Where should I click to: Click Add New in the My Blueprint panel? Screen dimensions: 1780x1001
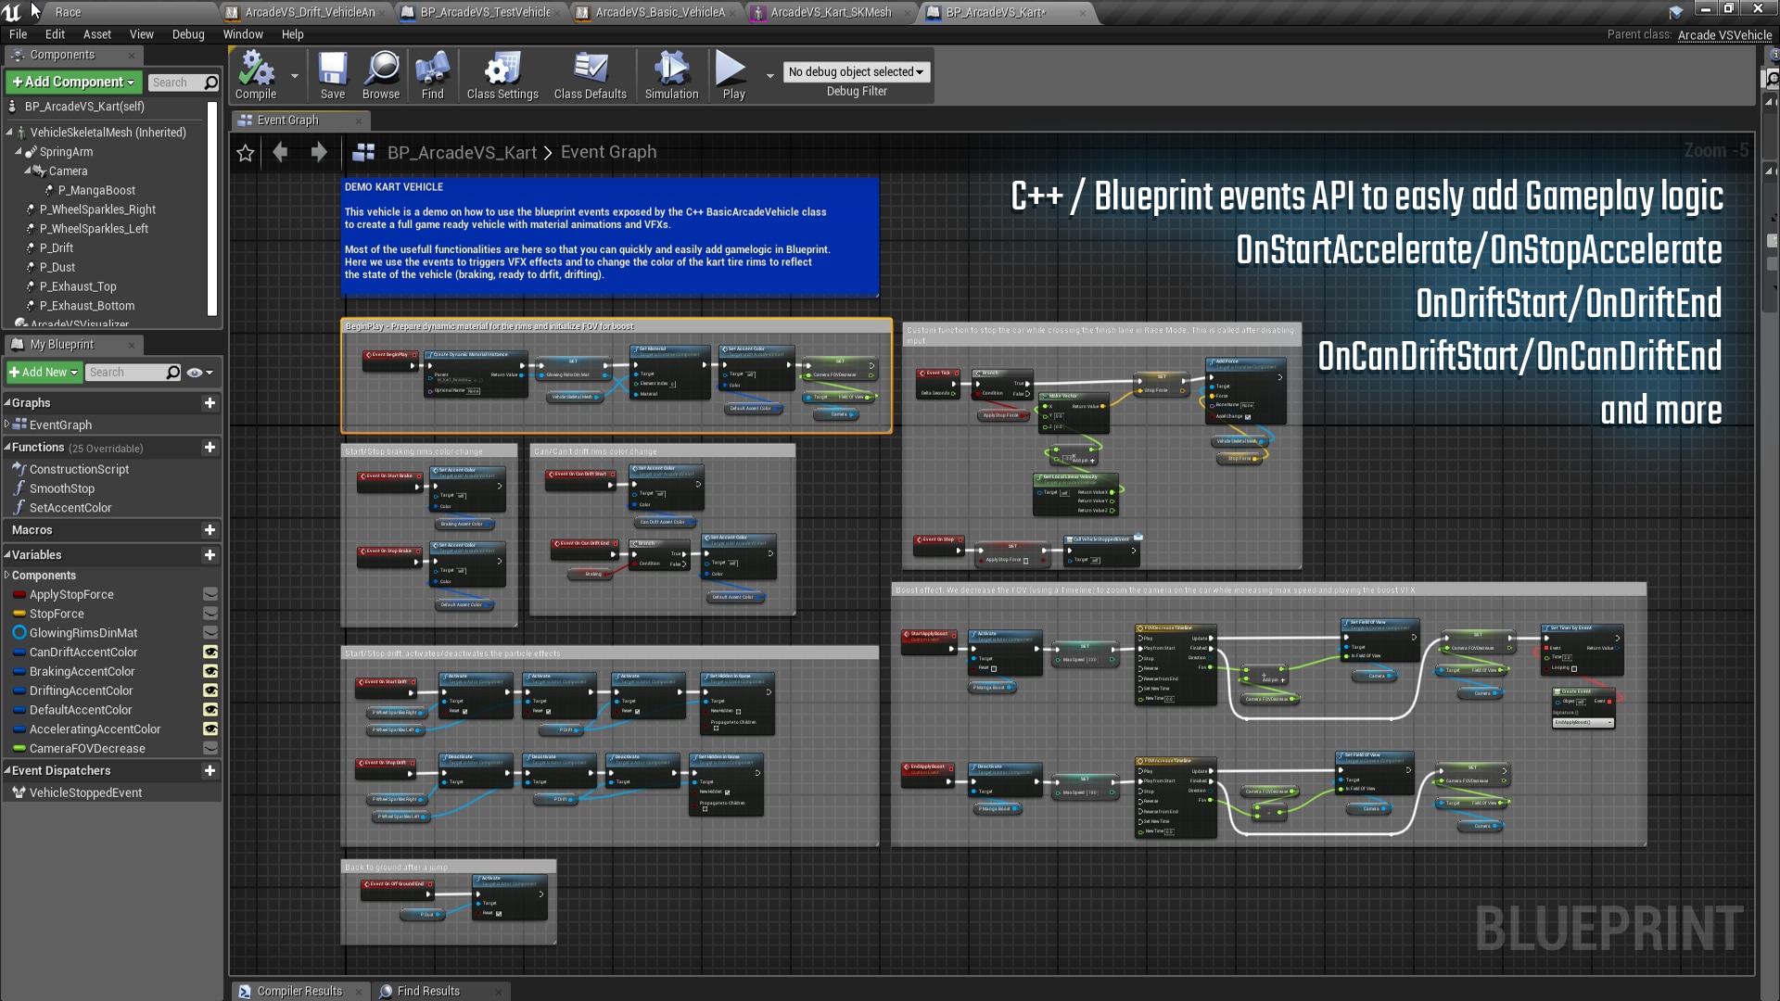click(43, 372)
